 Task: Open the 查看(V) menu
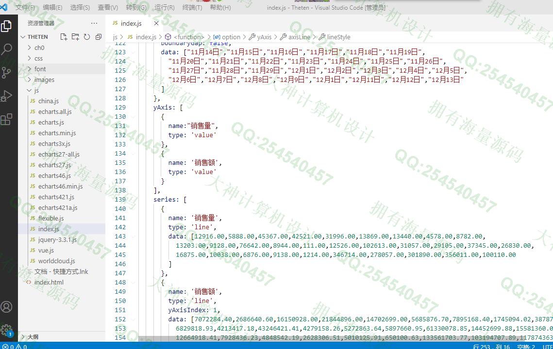(108, 7)
